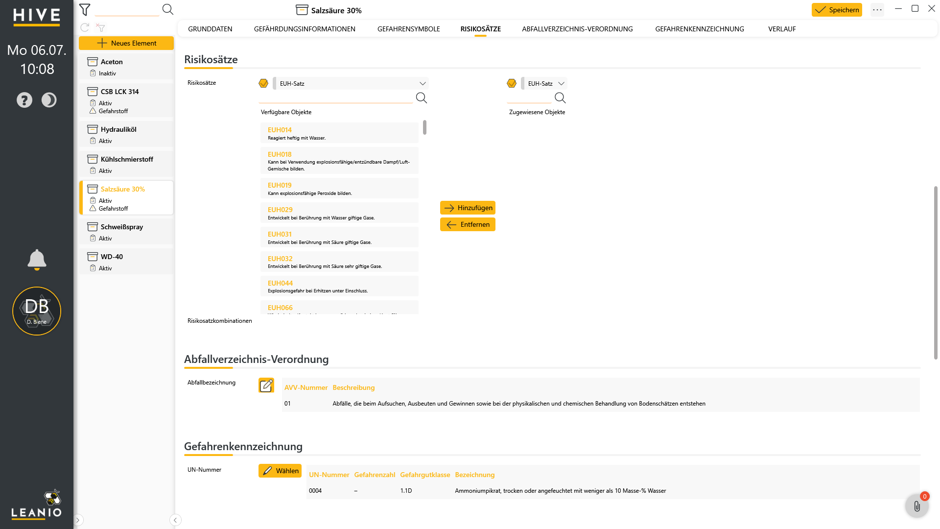Select the CSB LCK 314 item
Image resolution: width=940 pixels, height=529 pixels.
click(x=126, y=100)
